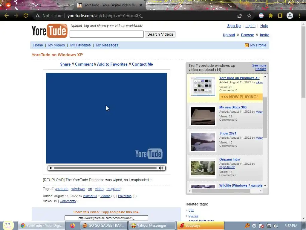Open See more Results link

(259, 67)
